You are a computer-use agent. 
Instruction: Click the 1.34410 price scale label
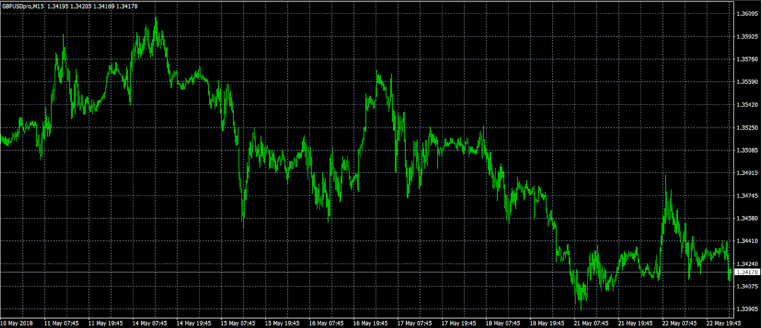[x=747, y=241]
